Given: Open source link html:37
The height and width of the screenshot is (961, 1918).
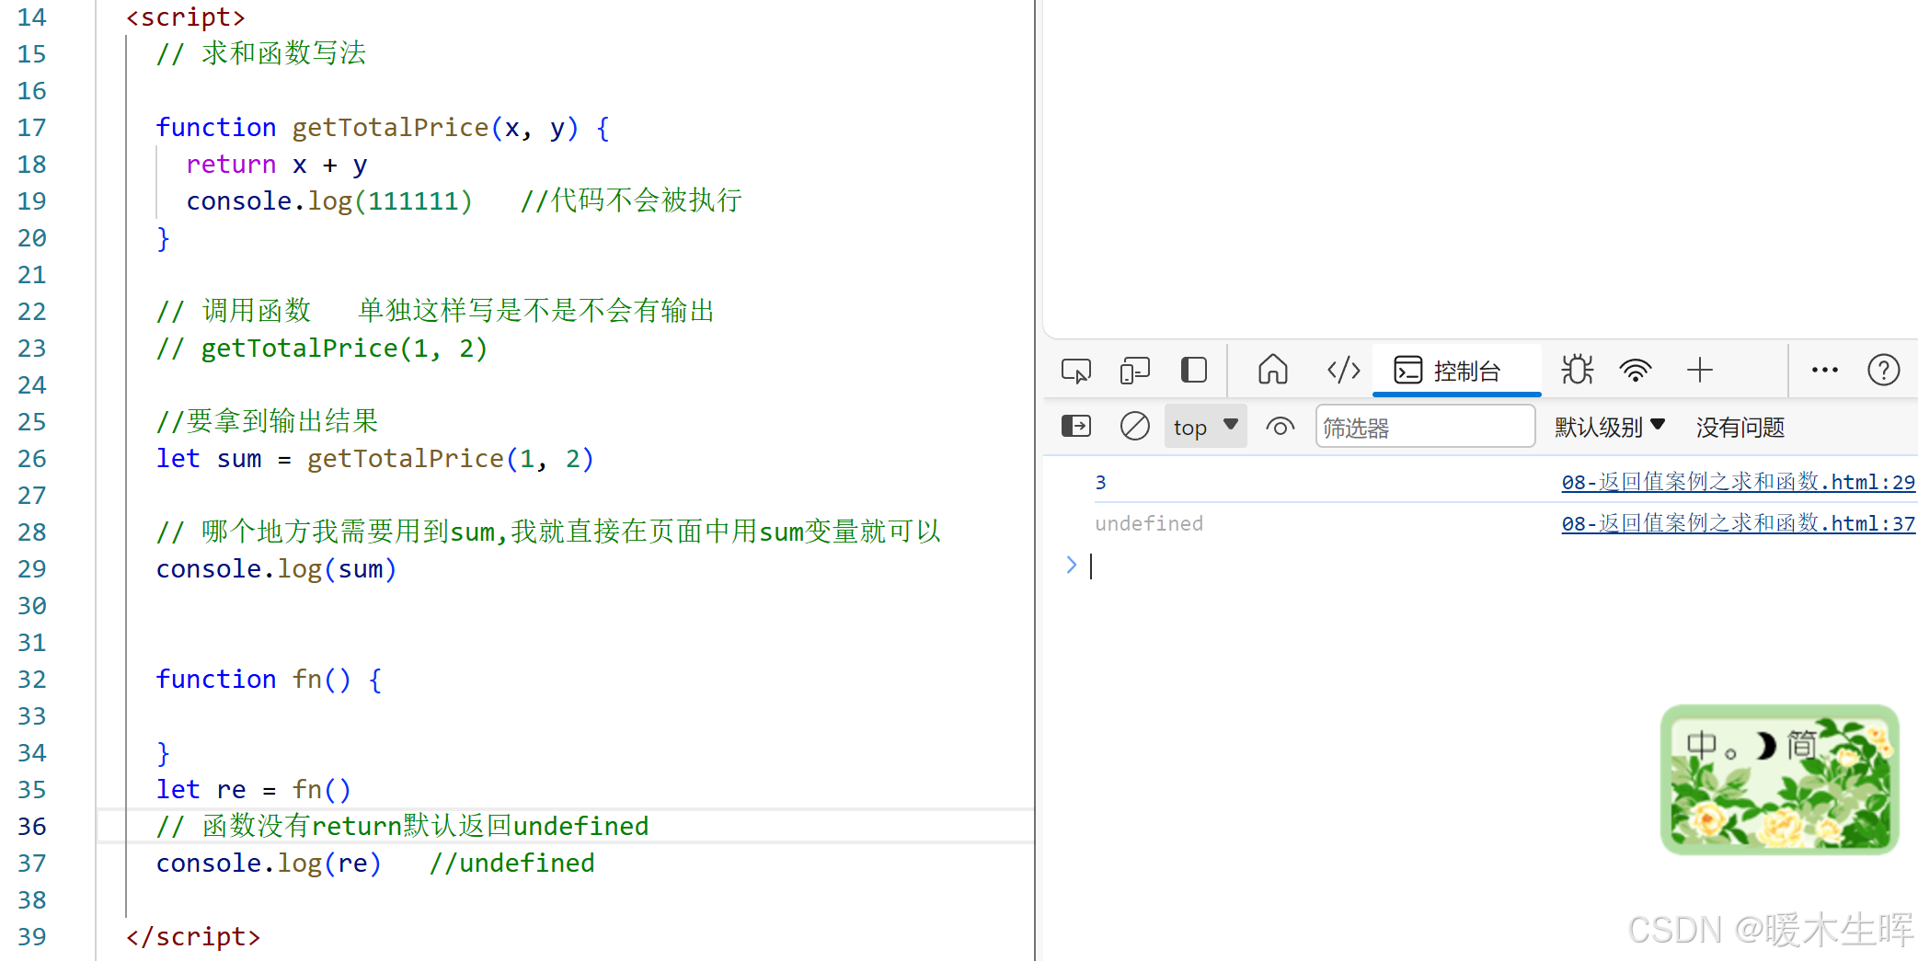Looking at the screenshot, I should pos(1738,523).
